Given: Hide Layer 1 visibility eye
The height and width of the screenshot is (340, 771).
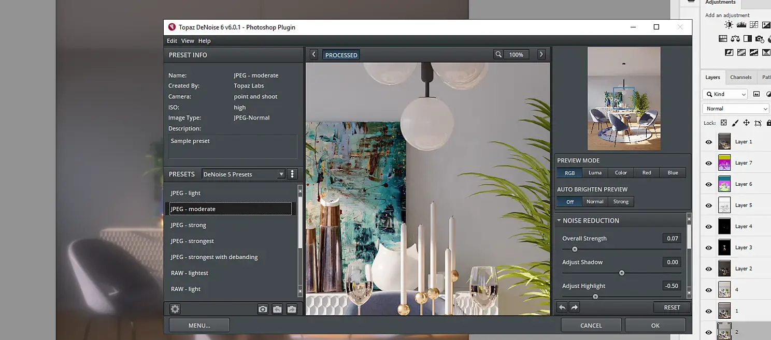Looking at the screenshot, I should [x=709, y=142].
